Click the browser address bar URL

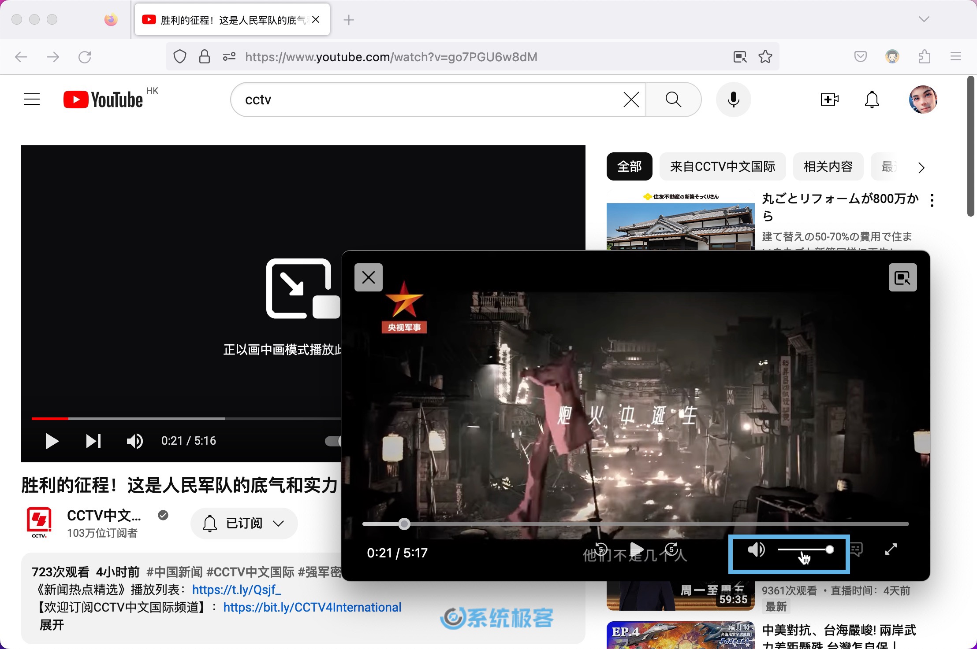(391, 57)
